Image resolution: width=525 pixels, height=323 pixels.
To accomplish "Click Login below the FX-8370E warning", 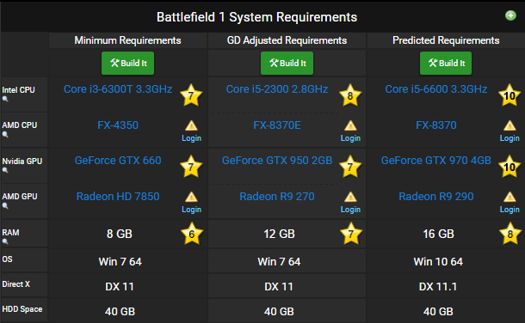I will point(350,138).
